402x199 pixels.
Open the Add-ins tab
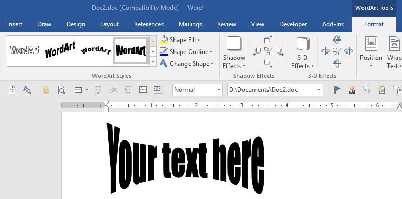[333, 24]
